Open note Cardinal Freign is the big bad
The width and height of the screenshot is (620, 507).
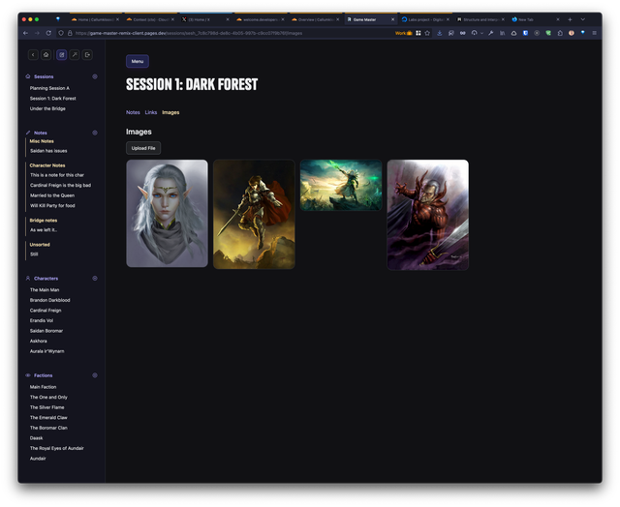pos(60,185)
